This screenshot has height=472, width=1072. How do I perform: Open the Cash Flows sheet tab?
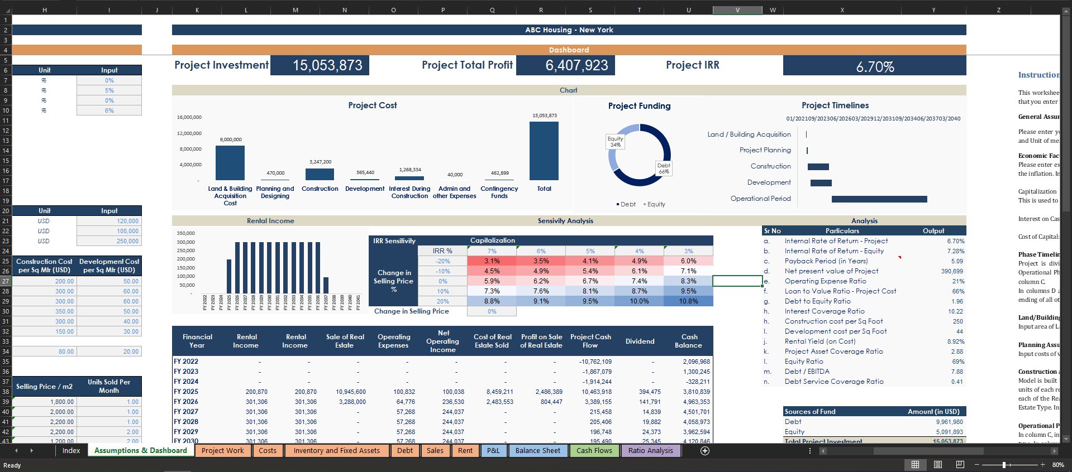point(594,451)
